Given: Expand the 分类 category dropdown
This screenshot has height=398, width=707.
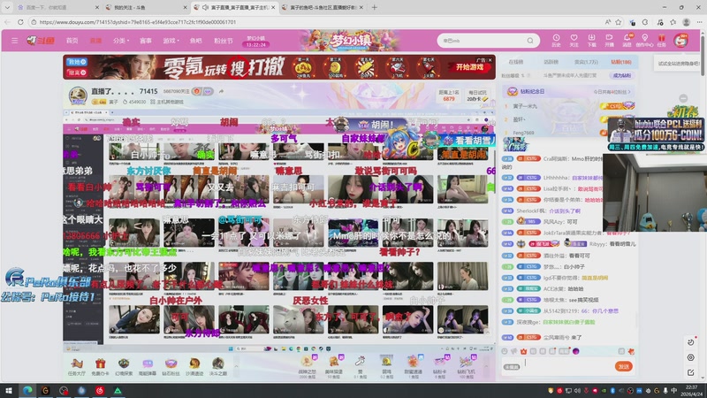Looking at the screenshot, I should pos(120,41).
